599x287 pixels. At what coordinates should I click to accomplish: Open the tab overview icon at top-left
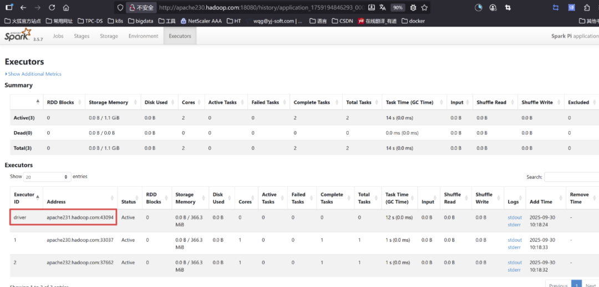[9, 7]
